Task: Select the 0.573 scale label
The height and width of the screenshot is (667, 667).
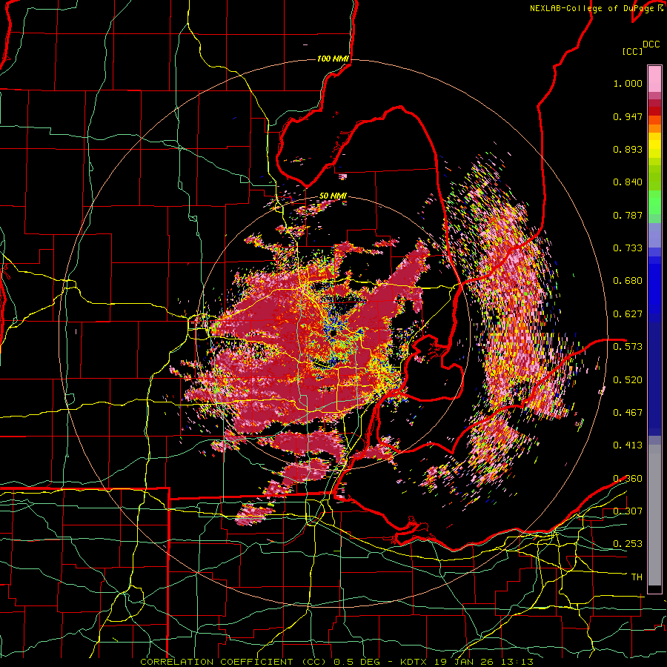Action: 628,347
